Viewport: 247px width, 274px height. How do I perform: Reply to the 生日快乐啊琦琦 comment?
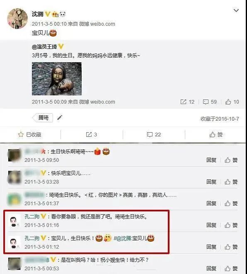(x=211, y=160)
